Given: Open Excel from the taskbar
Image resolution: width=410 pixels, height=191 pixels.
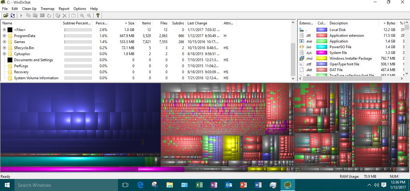Looking at the screenshot, I should click(x=199, y=185).
